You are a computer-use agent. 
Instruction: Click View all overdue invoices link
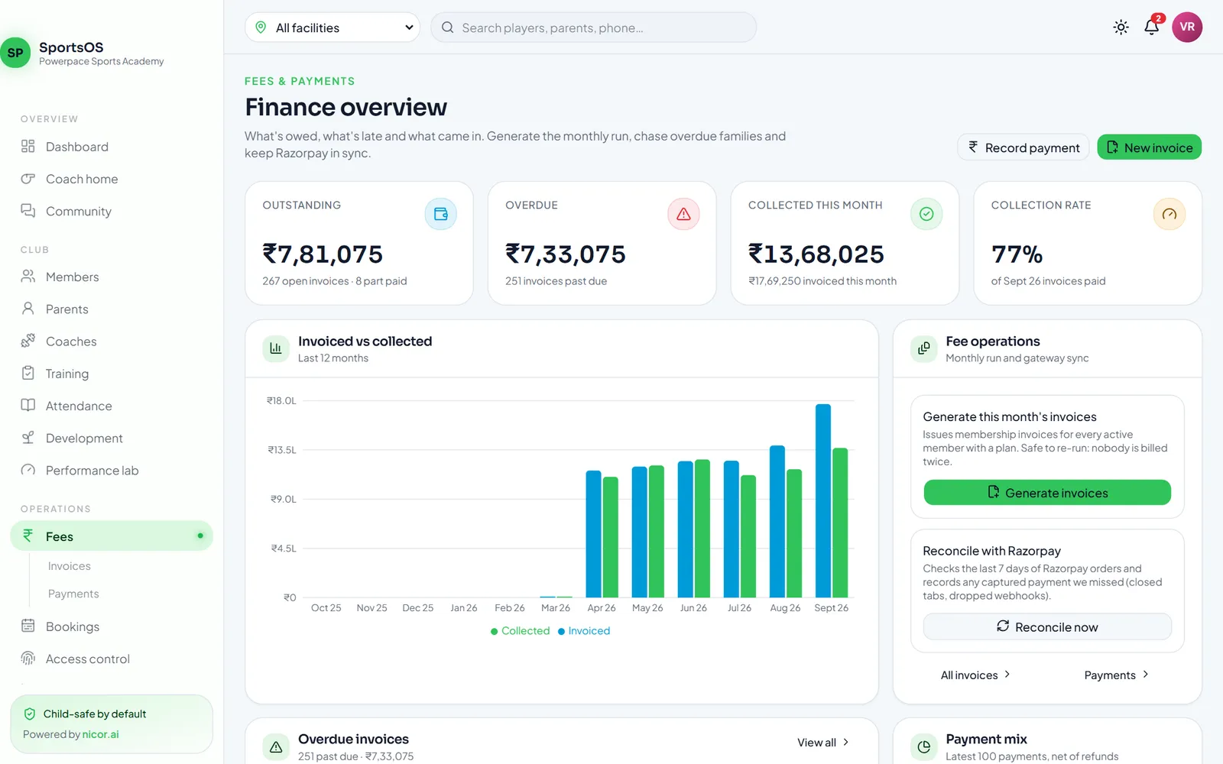click(x=823, y=743)
